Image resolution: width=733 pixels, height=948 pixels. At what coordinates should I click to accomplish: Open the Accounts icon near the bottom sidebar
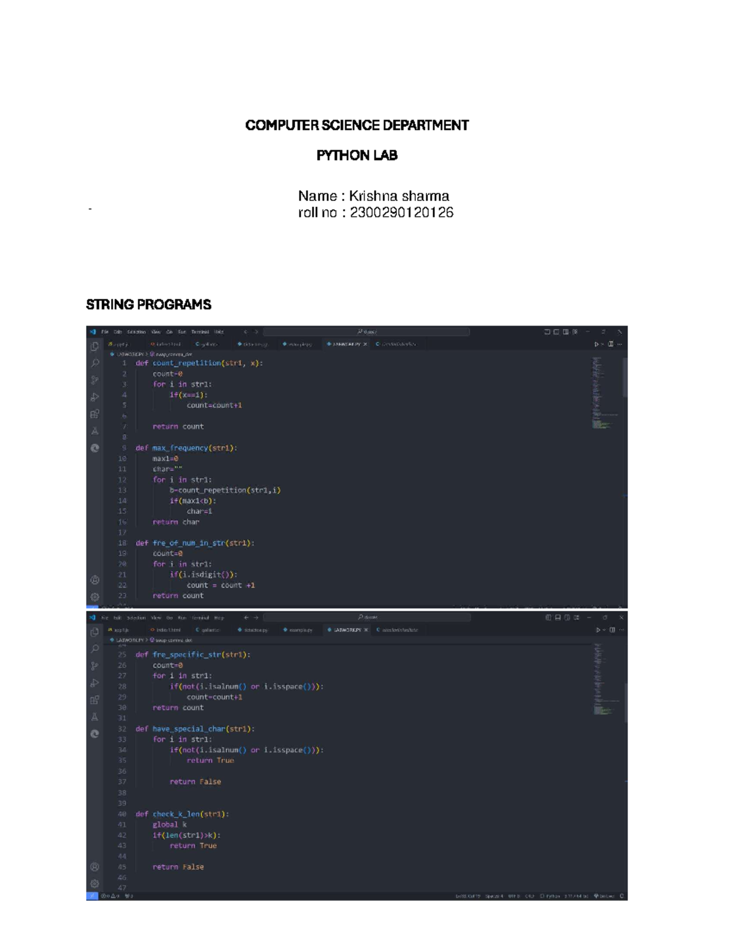(x=95, y=579)
